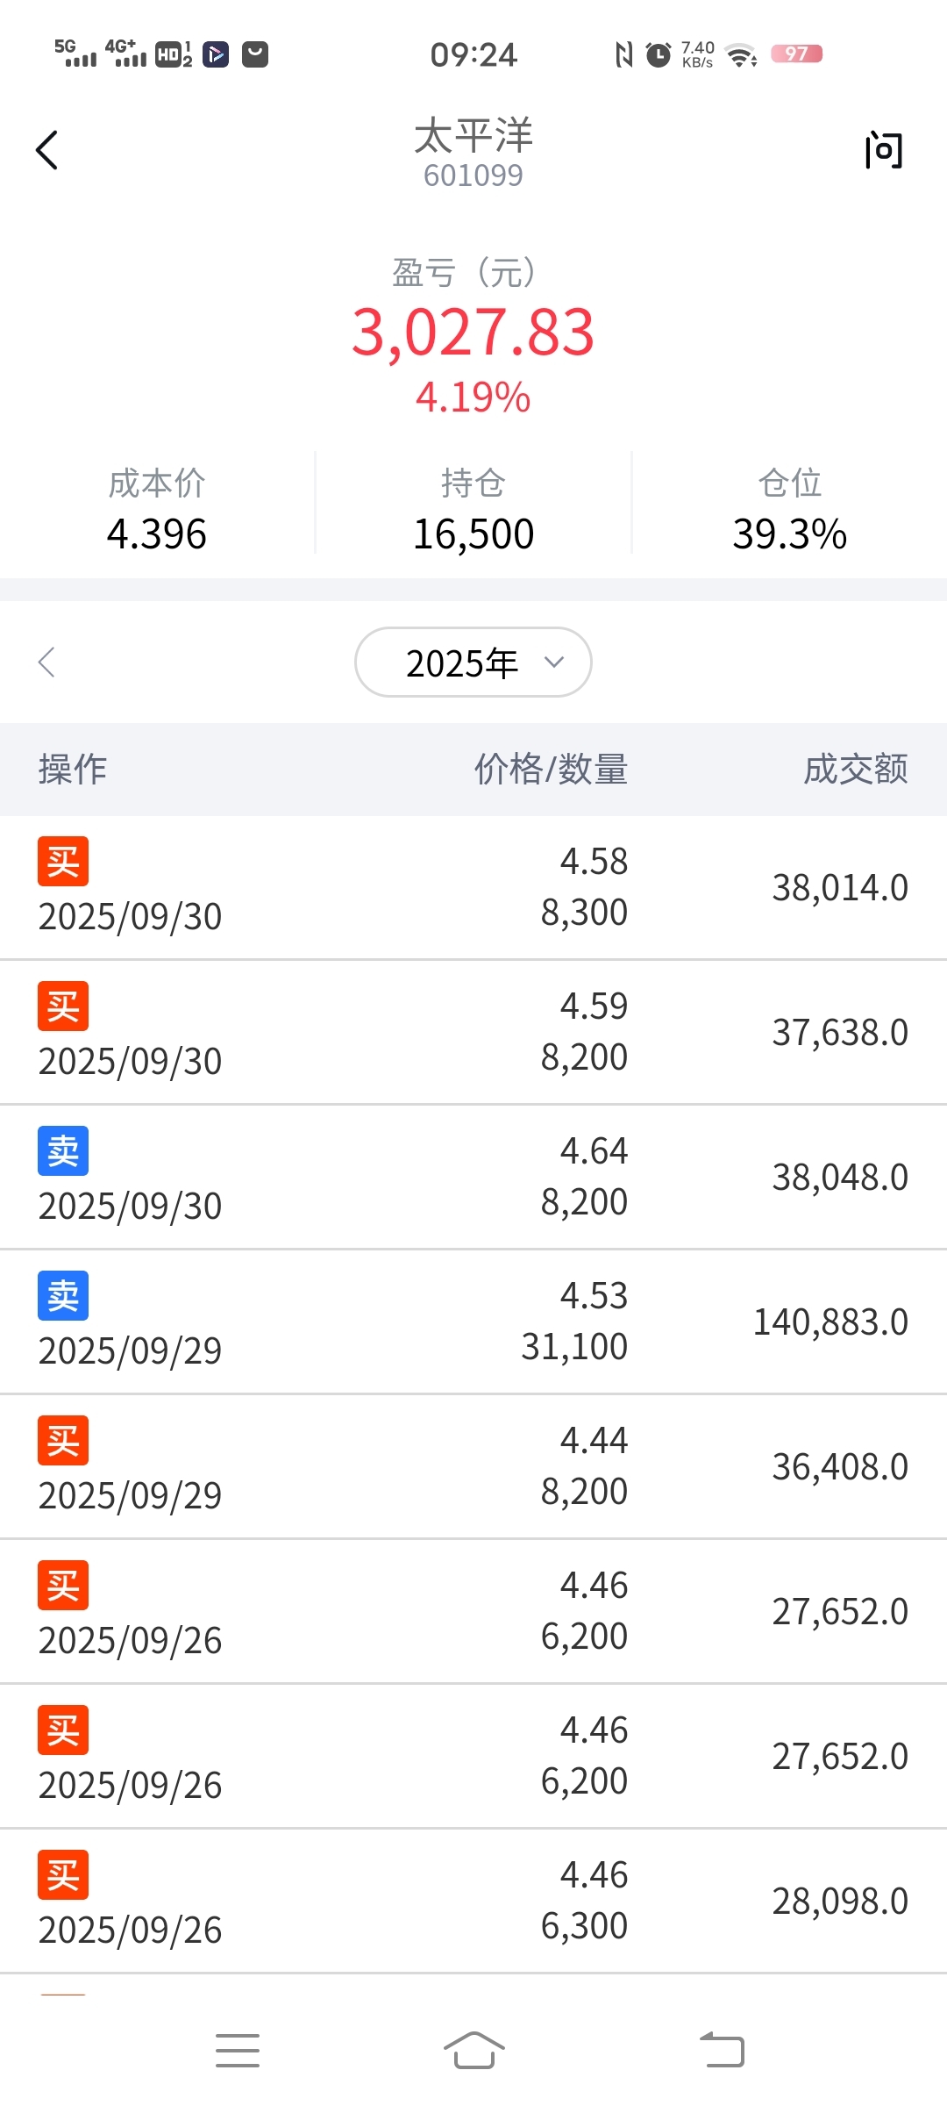Tap the buy badge on 4.58 trade
Image resolution: width=947 pixels, height=2106 pixels.
click(x=63, y=862)
